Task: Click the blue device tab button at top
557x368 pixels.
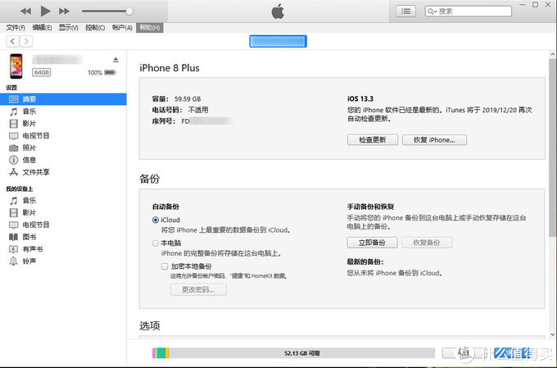Action: click(278, 41)
